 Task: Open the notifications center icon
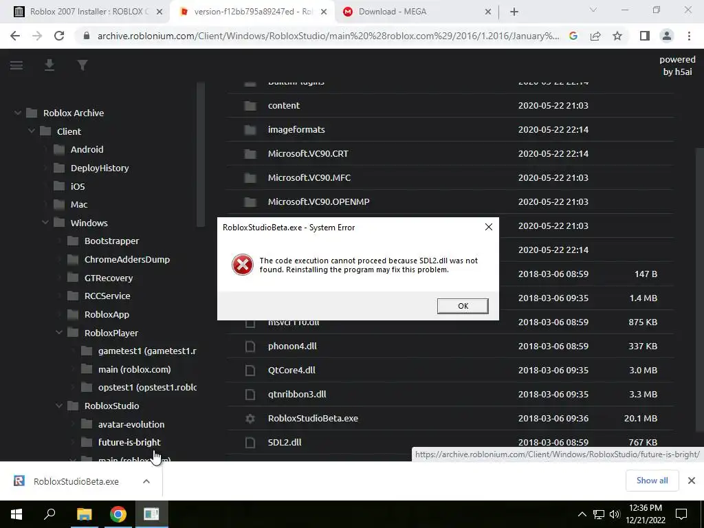(681, 514)
